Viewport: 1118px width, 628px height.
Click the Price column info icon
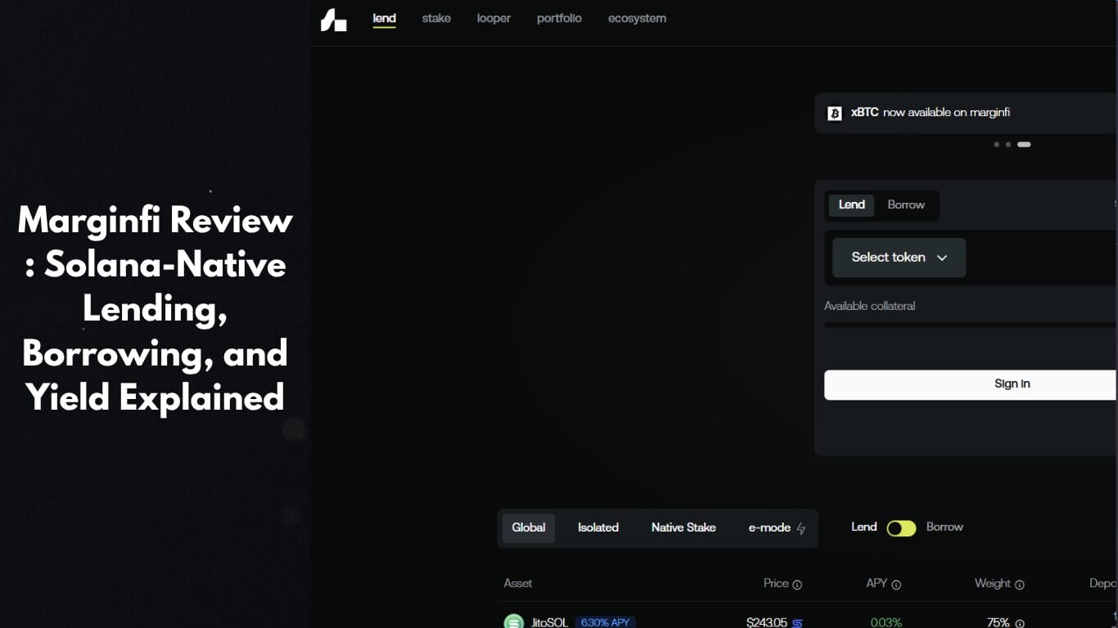click(797, 585)
